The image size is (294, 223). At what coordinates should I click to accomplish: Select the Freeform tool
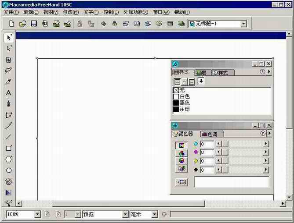(x=9, y=115)
